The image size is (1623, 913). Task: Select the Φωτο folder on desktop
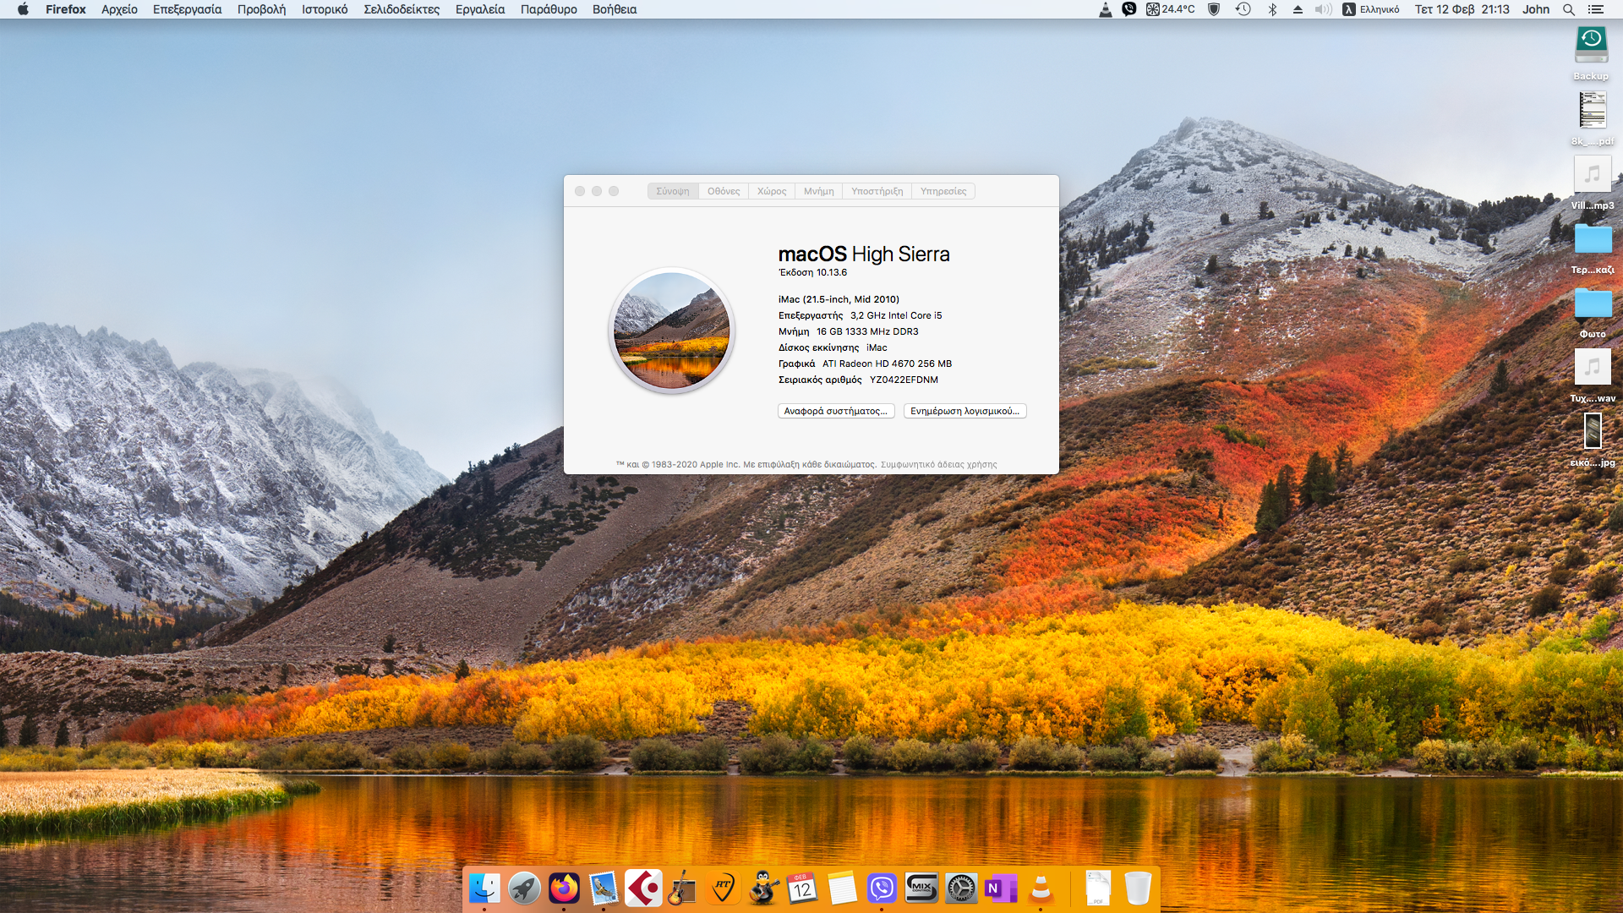[1593, 311]
